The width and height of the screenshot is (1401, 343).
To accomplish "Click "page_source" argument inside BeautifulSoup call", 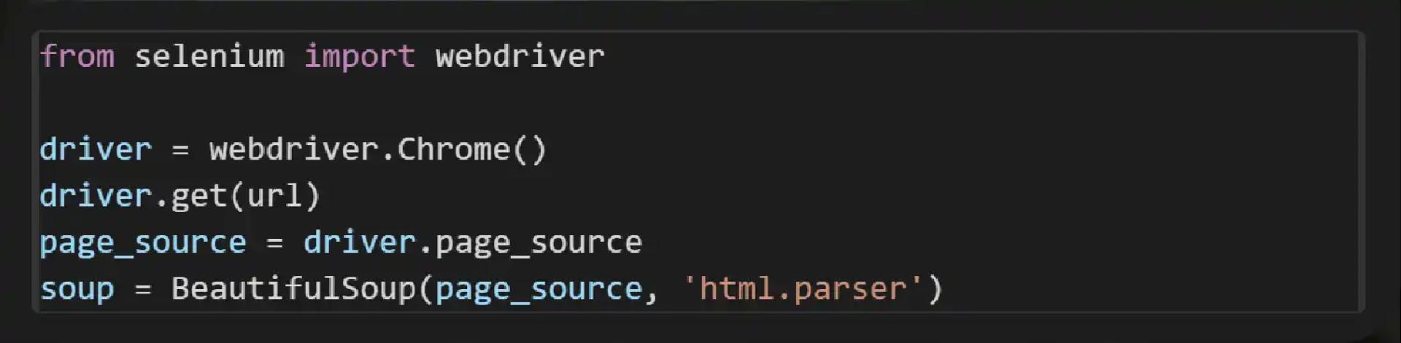I will [539, 289].
